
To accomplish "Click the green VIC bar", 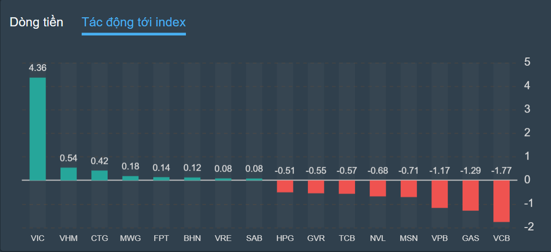I will tap(37, 128).
